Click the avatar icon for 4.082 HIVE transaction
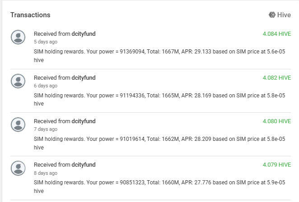Image resolution: width=299 pixels, height=202 pixels. (18, 81)
